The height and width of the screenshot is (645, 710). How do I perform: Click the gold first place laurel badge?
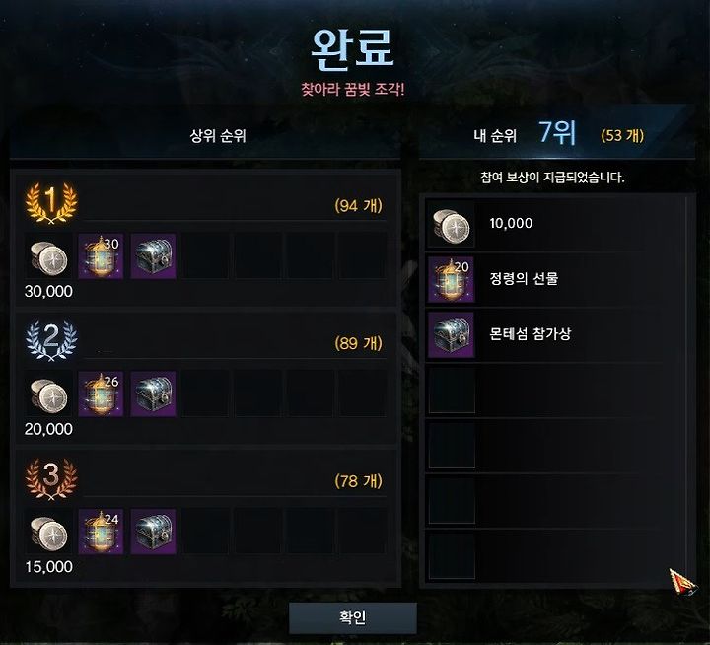(51, 202)
